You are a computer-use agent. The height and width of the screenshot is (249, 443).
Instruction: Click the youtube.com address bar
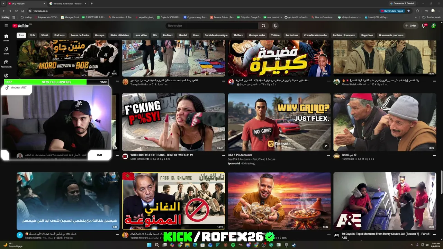tap(204, 11)
